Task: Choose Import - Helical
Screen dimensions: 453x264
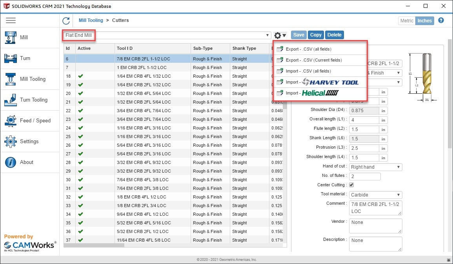Action: click(x=320, y=93)
